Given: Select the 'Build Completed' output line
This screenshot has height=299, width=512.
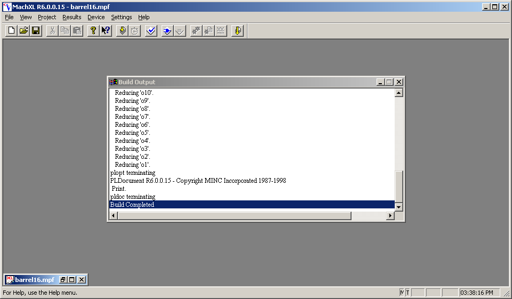Looking at the screenshot, I should [x=132, y=205].
